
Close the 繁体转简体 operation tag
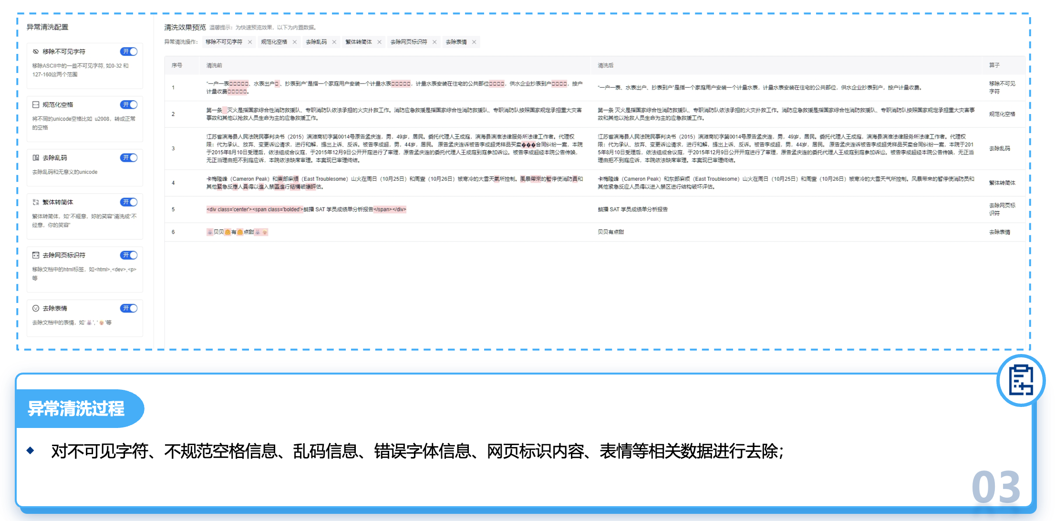click(x=380, y=42)
